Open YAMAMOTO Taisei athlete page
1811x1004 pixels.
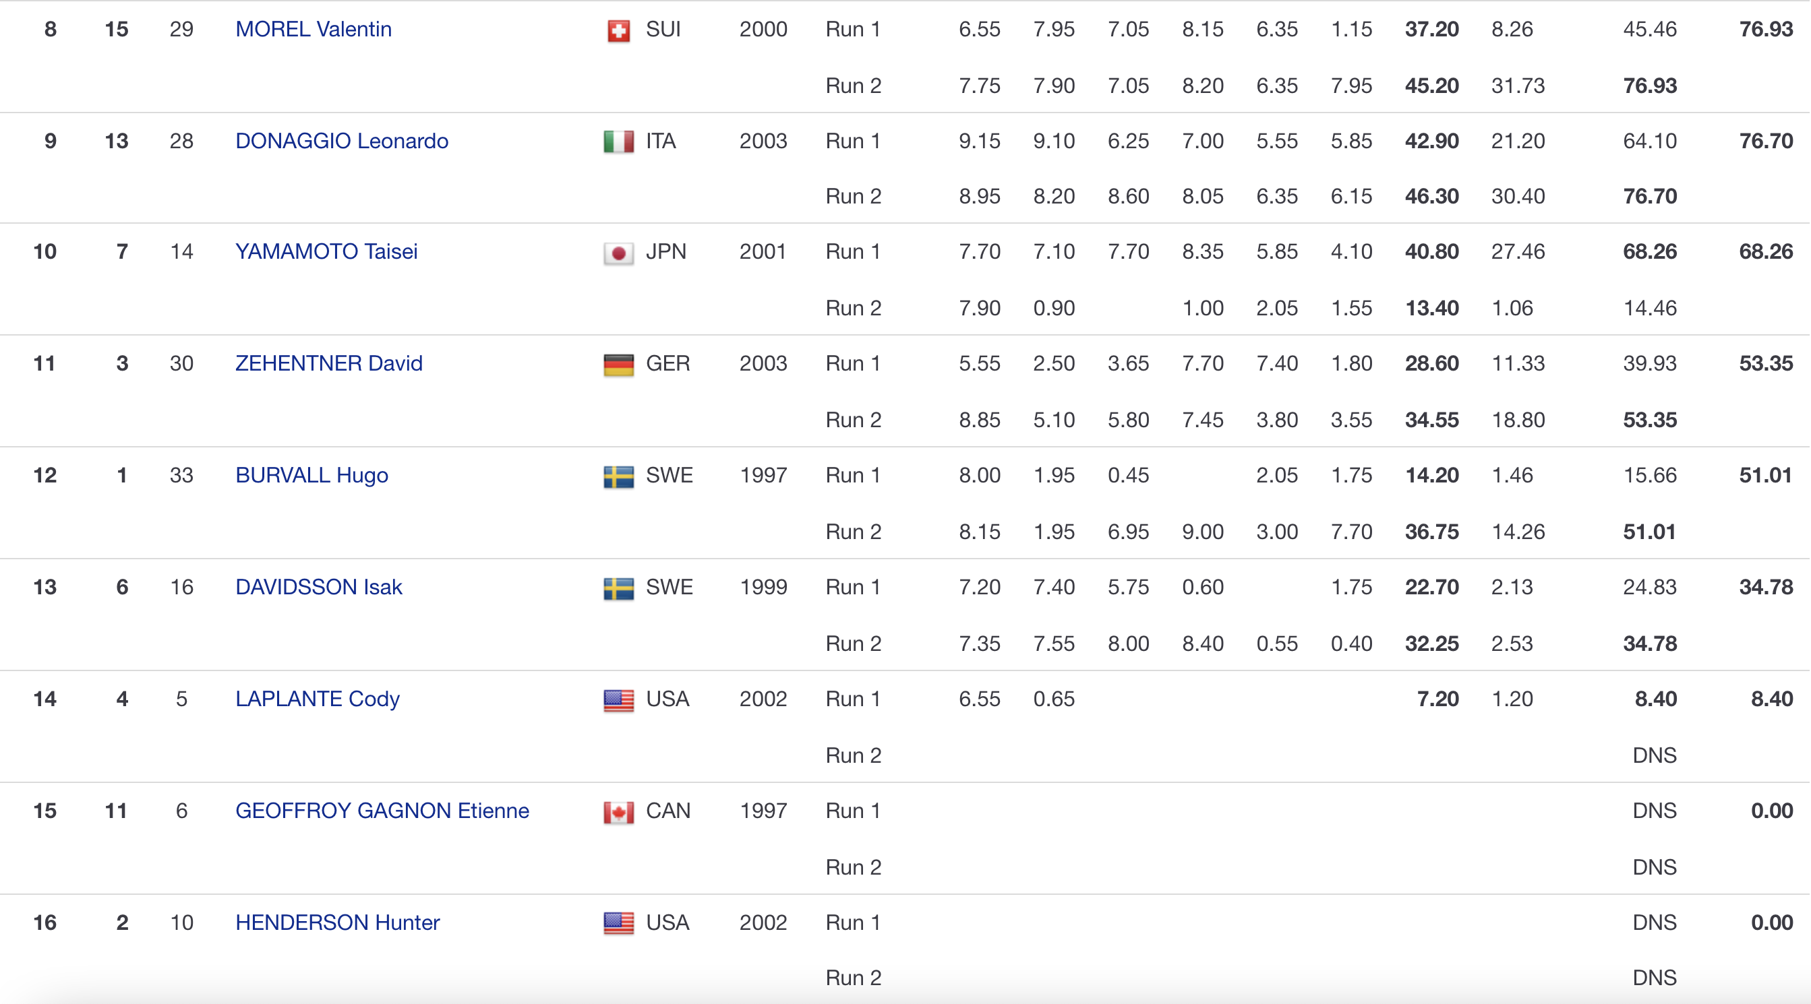[x=326, y=251]
